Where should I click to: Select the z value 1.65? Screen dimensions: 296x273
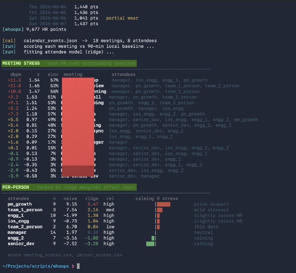point(34,86)
